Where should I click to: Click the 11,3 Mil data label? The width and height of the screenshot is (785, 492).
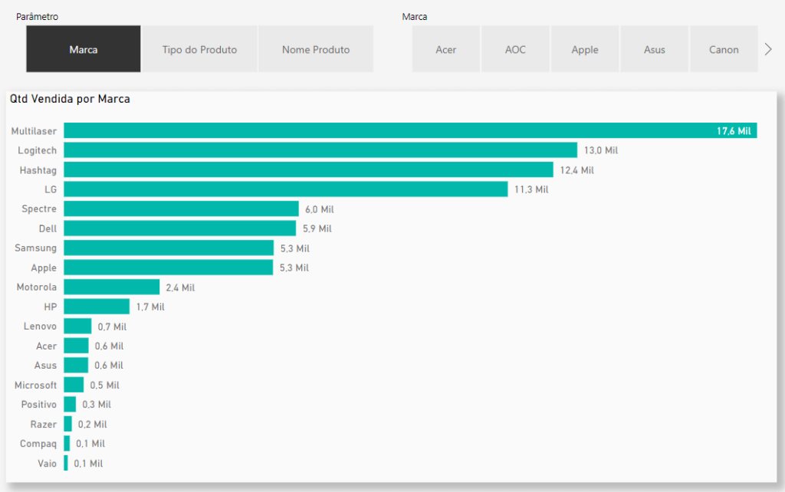tap(531, 190)
